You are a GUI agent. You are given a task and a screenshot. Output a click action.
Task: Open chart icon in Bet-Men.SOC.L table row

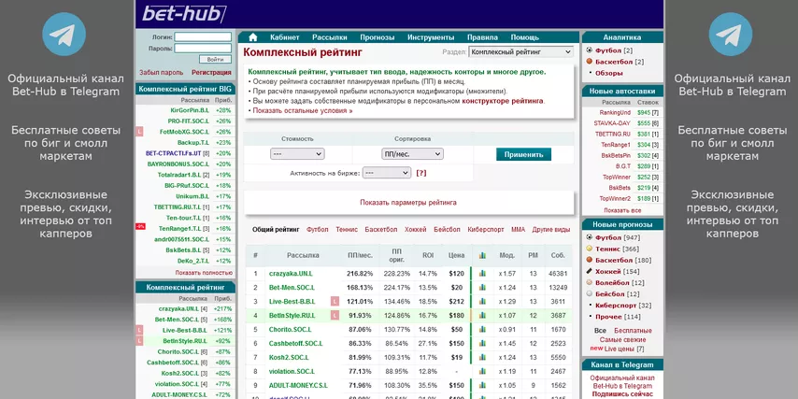coord(482,288)
